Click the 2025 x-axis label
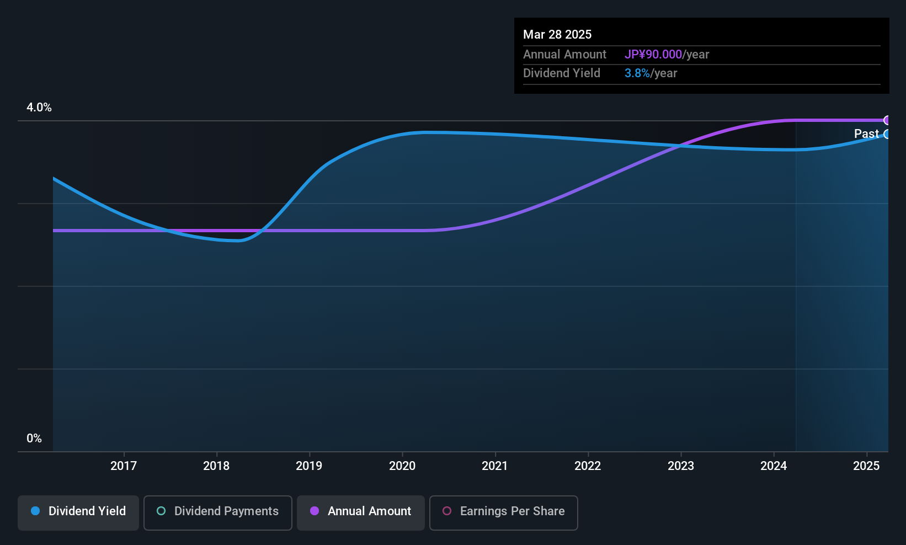906x545 pixels. coord(866,466)
